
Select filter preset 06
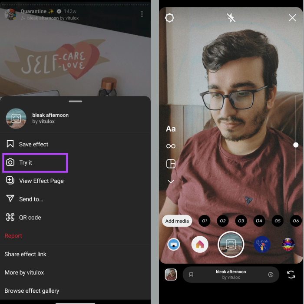296,221
